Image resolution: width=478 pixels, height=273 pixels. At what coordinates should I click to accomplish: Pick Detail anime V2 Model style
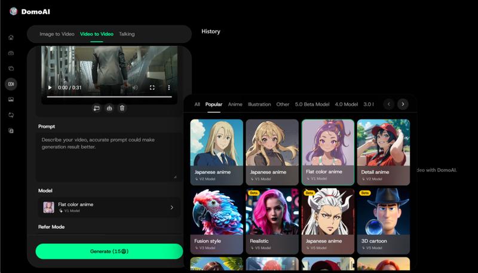384,152
